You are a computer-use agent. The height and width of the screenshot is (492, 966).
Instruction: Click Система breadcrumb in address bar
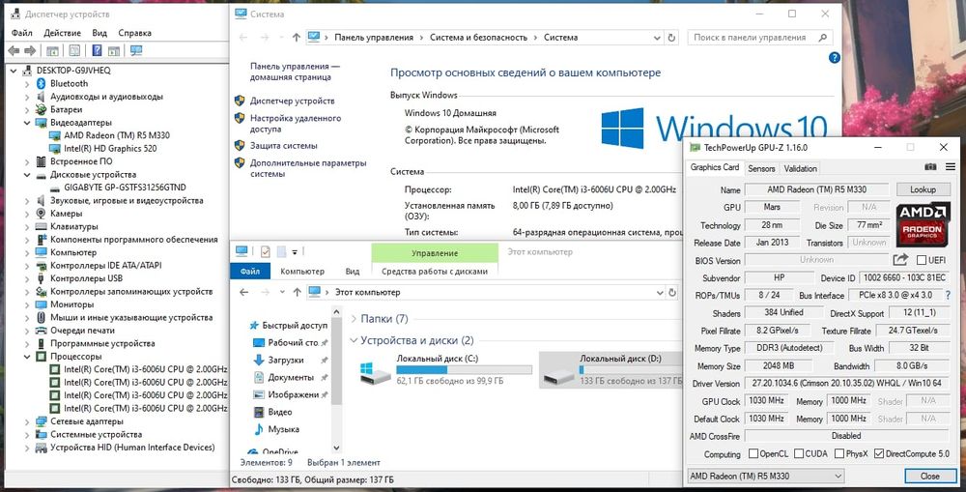[560, 38]
